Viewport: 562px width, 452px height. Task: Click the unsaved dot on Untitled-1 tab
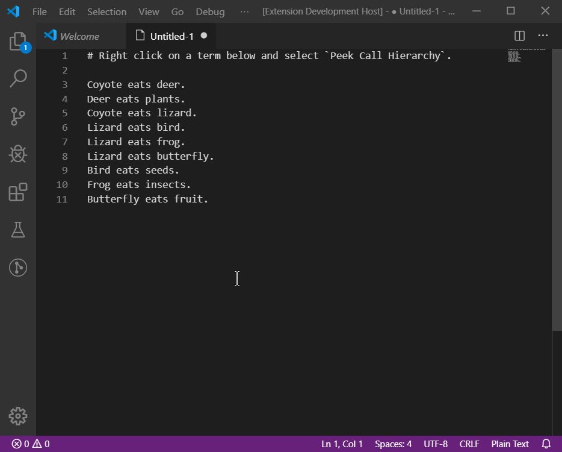204,36
